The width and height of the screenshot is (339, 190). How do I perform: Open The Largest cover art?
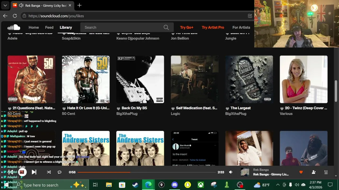(x=249, y=79)
